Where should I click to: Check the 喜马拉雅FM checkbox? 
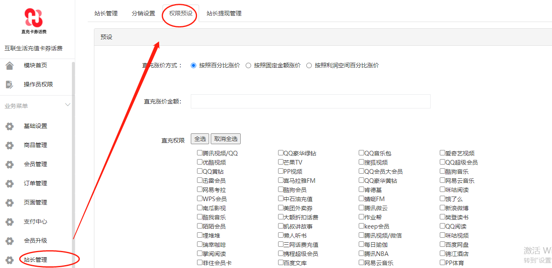[281, 180]
